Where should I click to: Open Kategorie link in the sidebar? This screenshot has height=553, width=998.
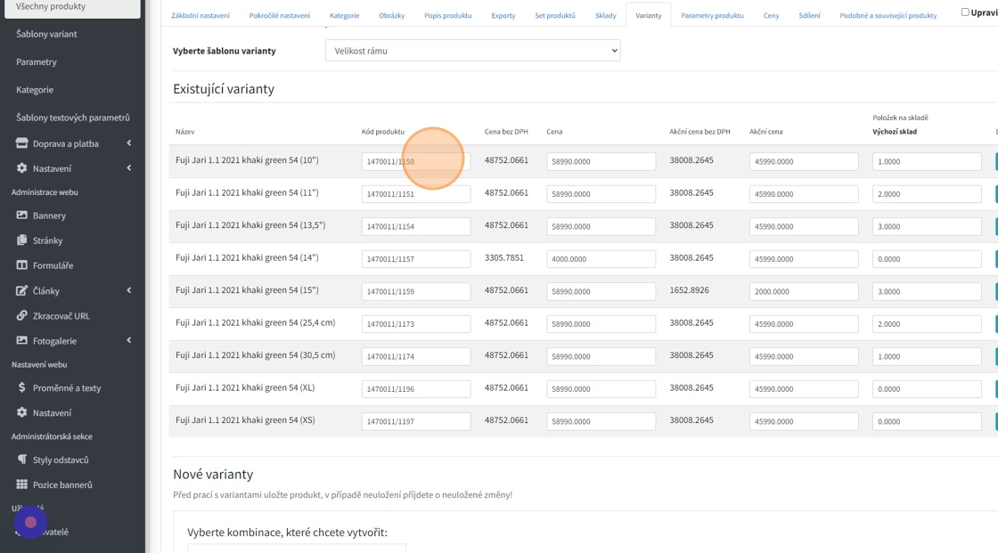pyautogui.click(x=35, y=90)
